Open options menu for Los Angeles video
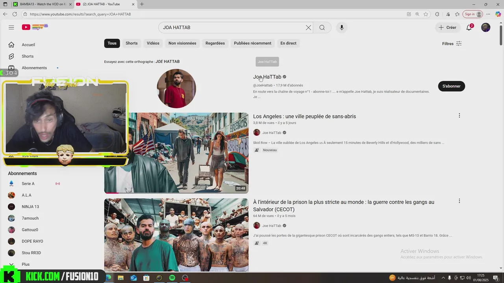The image size is (504, 283). 459,116
